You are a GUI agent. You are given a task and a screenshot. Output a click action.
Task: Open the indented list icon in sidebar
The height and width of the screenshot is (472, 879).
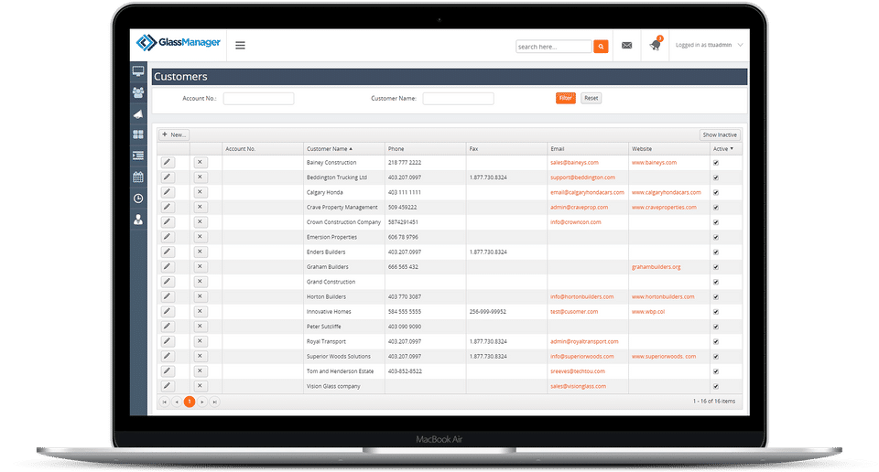pos(138,156)
